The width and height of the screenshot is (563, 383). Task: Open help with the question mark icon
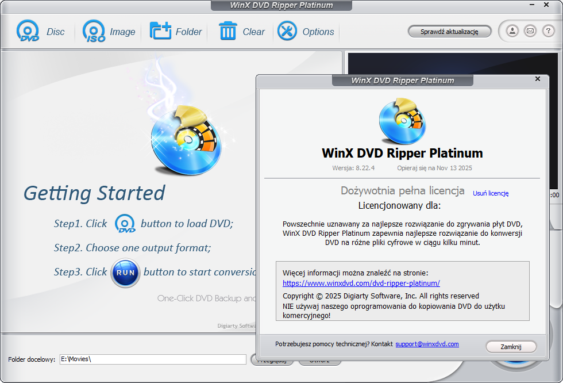(x=548, y=31)
